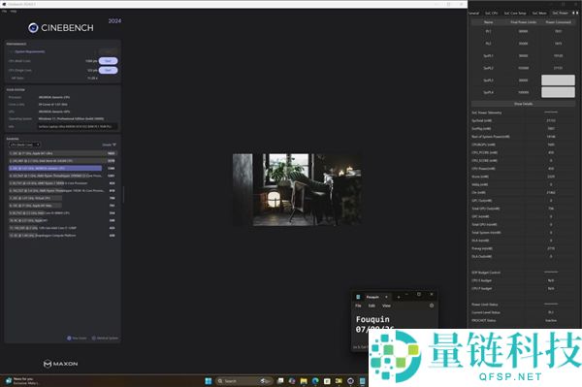Open Task View from the taskbar
This screenshot has height=387, width=582.
tap(280, 381)
